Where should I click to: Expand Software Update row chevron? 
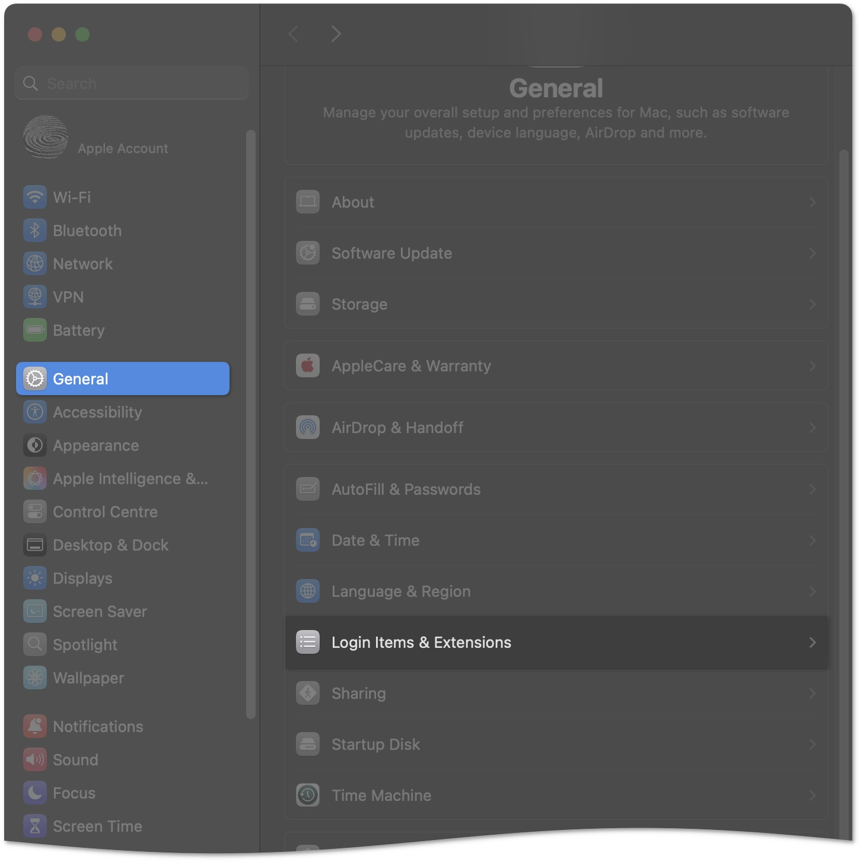(x=813, y=253)
